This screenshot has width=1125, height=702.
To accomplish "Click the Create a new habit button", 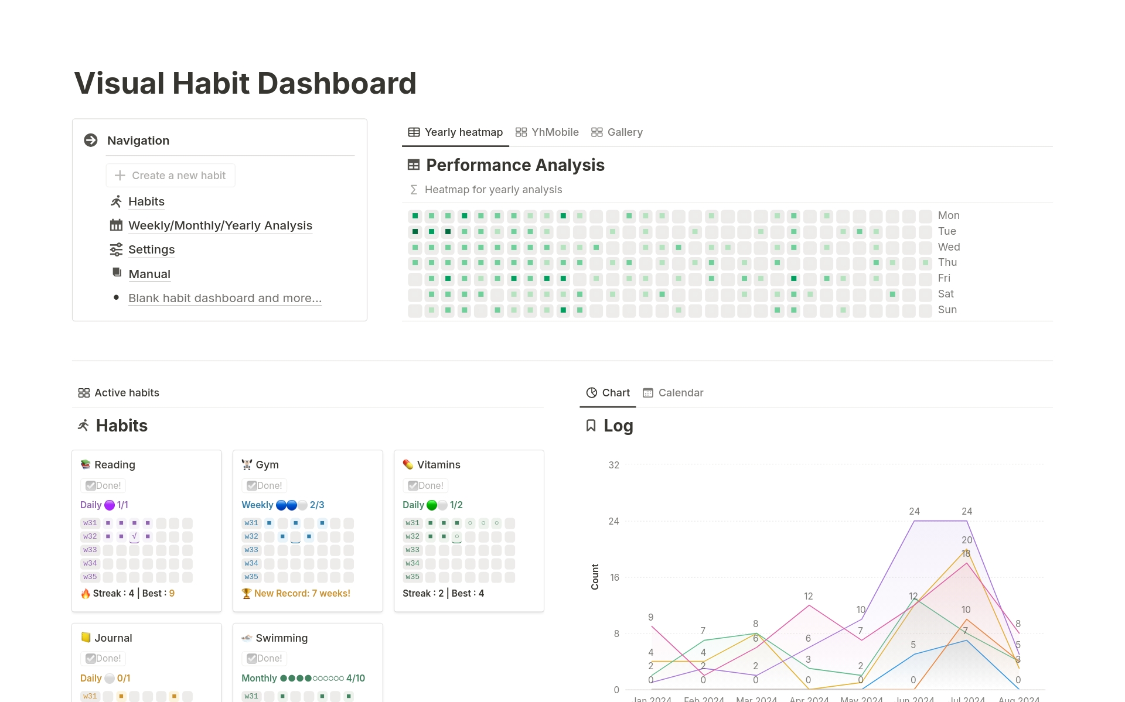I will (x=170, y=175).
